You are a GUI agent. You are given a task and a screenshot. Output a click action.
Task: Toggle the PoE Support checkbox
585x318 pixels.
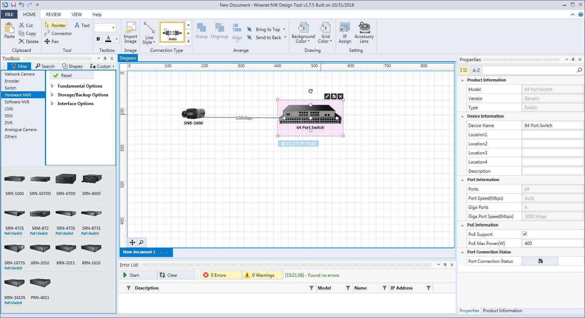[525, 234]
